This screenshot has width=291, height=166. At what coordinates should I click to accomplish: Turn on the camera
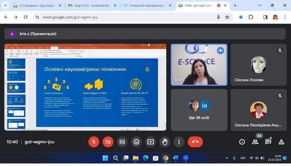click(108, 142)
